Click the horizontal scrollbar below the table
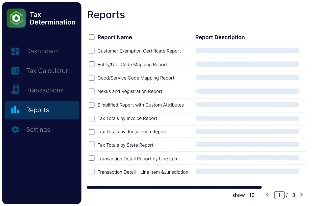Image resolution: width=315 pixels, height=206 pixels. pos(174,187)
